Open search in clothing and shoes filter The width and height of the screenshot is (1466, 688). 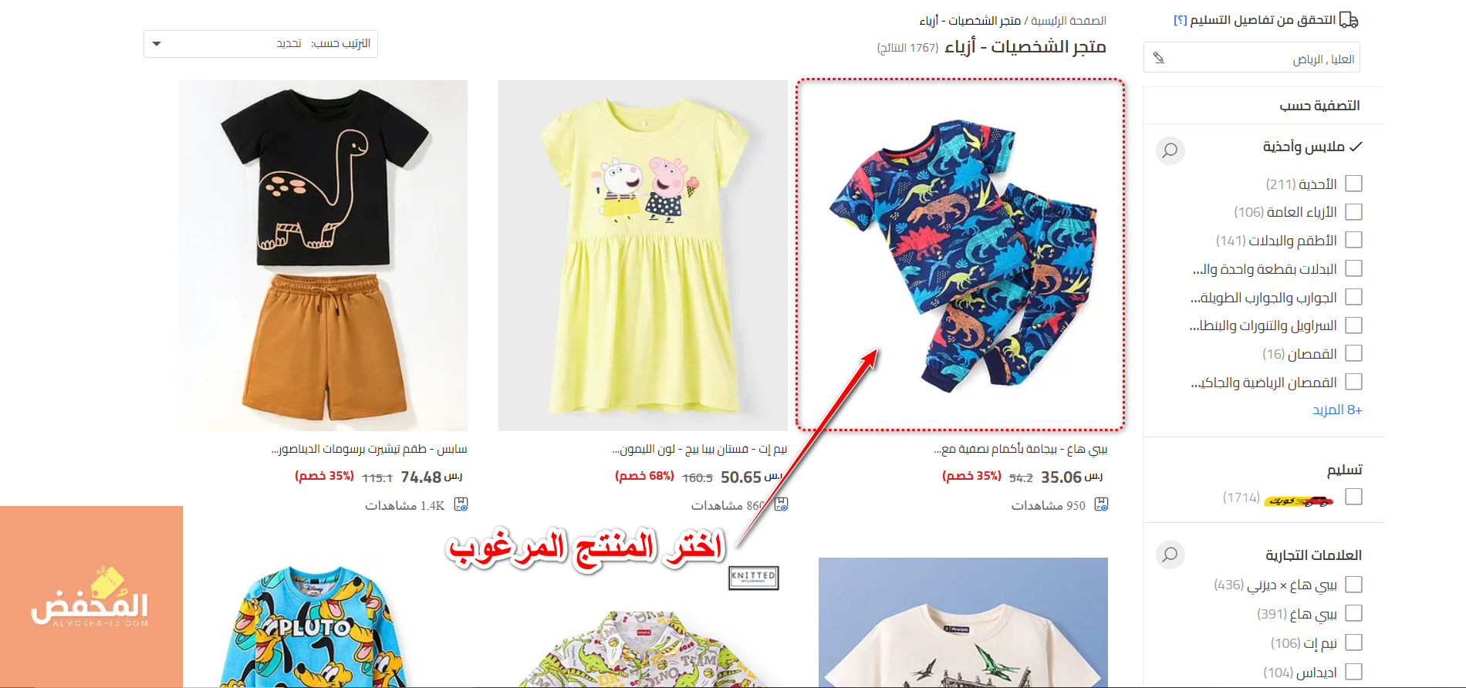point(1170,150)
